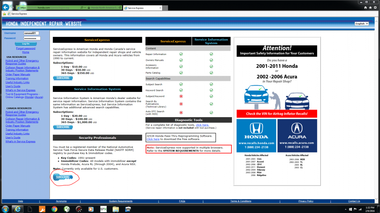Viewport: 380px width, 213px height.
Task: Open the Forgot password link
Action: pyautogui.click(x=26, y=49)
